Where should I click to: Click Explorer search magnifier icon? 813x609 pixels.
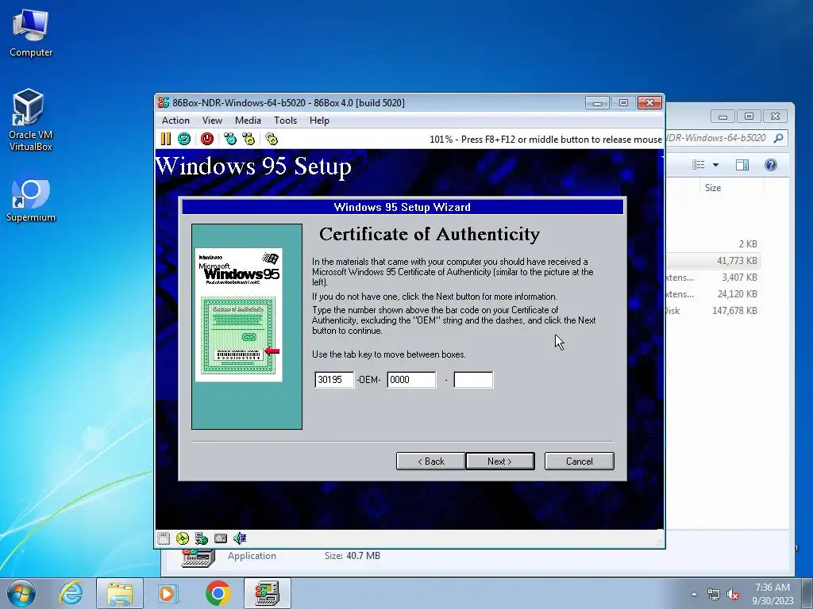point(778,138)
